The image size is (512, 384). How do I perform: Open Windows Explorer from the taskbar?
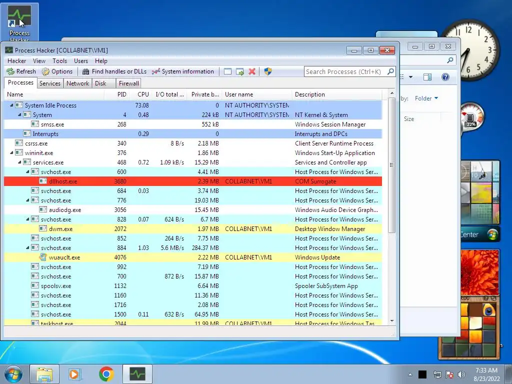click(44, 374)
